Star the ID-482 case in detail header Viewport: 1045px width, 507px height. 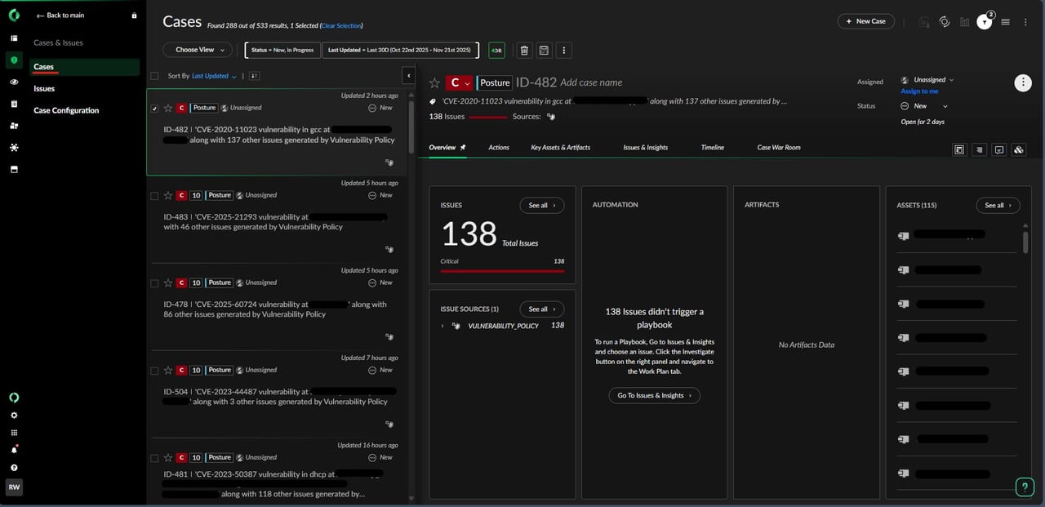[435, 82]
